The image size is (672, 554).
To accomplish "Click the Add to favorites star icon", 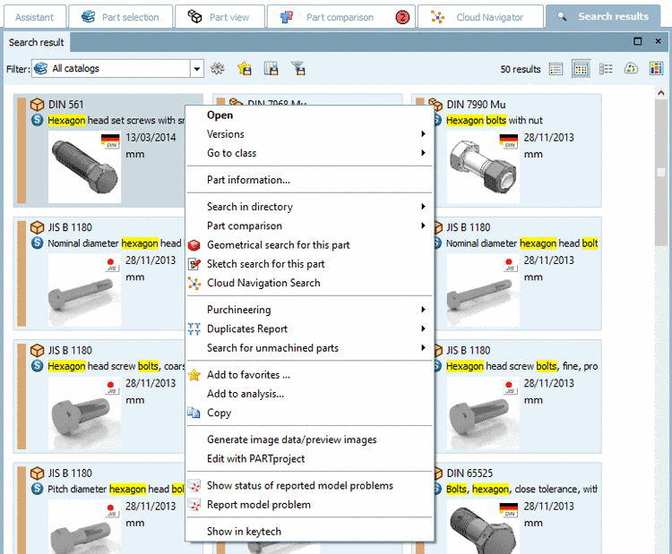I will [x=194, y=375].
